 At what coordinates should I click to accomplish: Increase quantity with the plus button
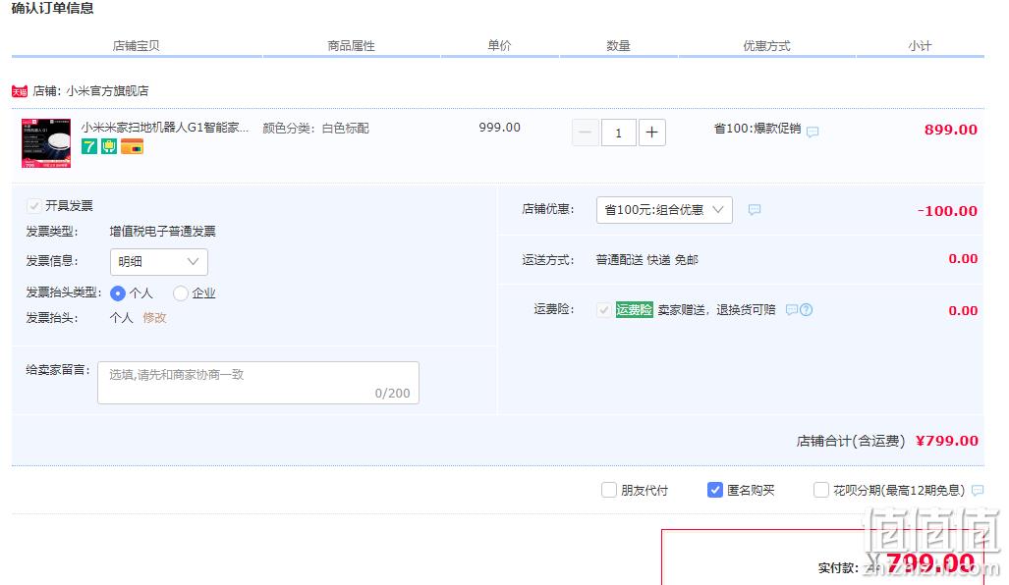point(651,133)
